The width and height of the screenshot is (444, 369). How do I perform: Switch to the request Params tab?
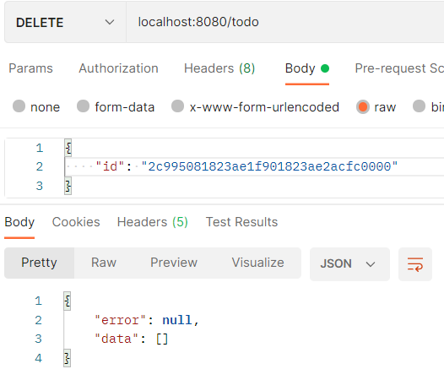pos(30,68)
